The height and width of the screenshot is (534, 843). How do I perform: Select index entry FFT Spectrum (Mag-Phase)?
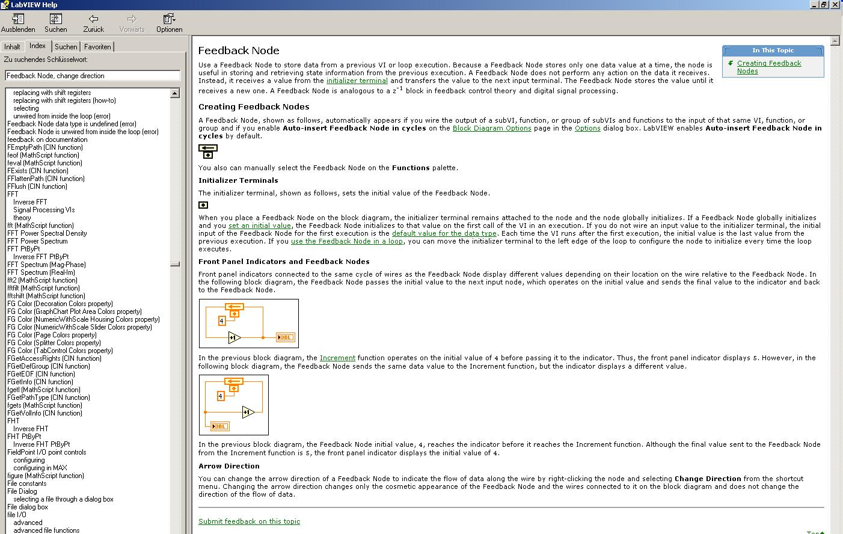click(46, 265)
